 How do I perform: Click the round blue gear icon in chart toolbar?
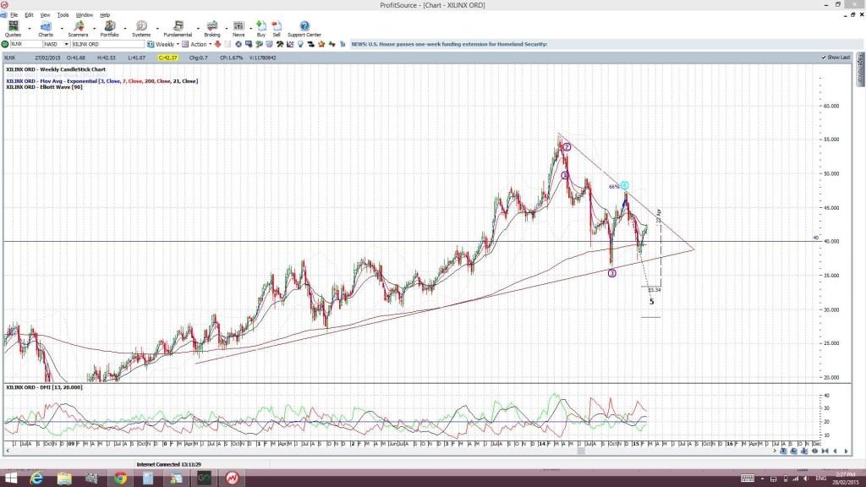tap(238, 44)
